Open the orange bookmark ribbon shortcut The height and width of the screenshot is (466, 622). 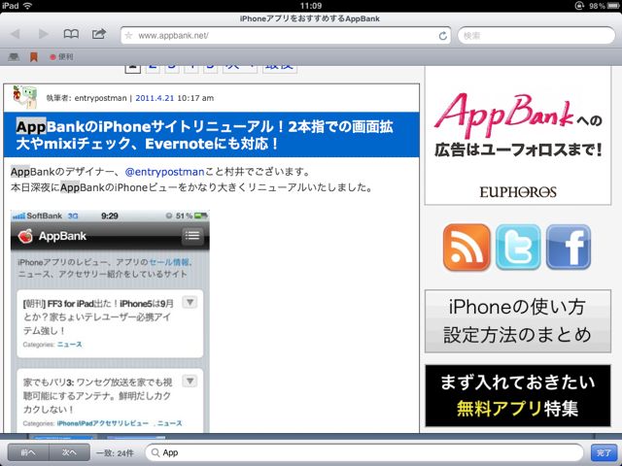[x=34, y=57]
